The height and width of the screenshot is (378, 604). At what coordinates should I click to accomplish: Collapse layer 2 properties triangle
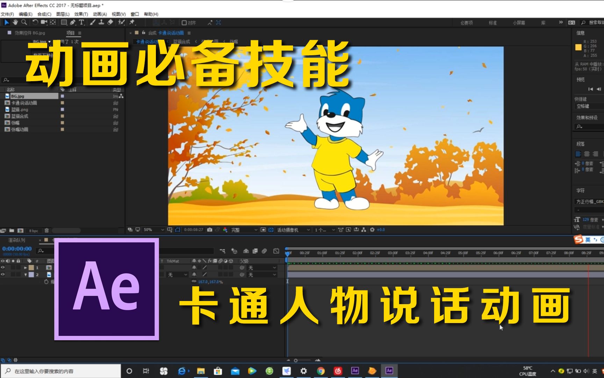tap(25, 275)
